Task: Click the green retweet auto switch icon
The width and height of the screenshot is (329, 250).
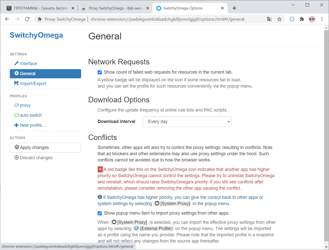Action: click(17, 115)
